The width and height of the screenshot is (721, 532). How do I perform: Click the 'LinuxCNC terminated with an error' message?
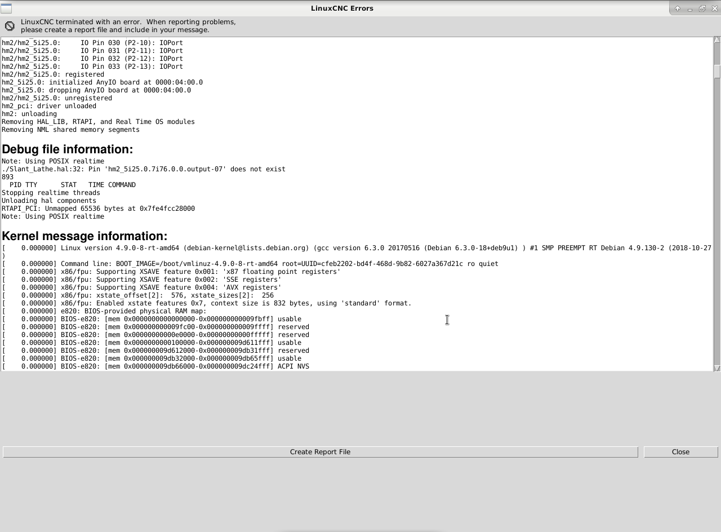128,26
